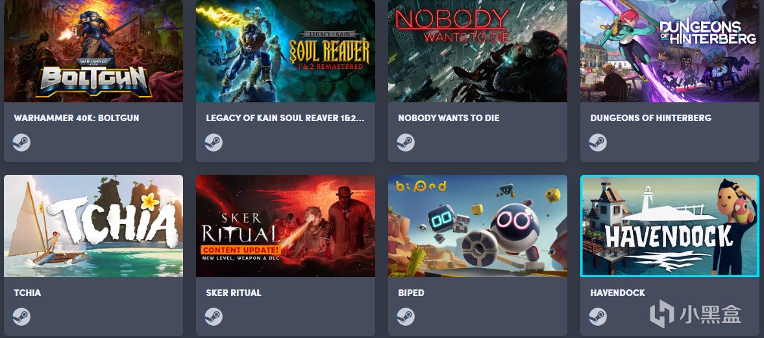Click Steam icon under Sker Ritual
764x338 pixels.
[x=214, y=317]
